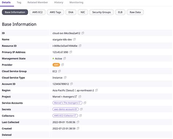
Task: Click the Active management state text
Action: [58, 58]
